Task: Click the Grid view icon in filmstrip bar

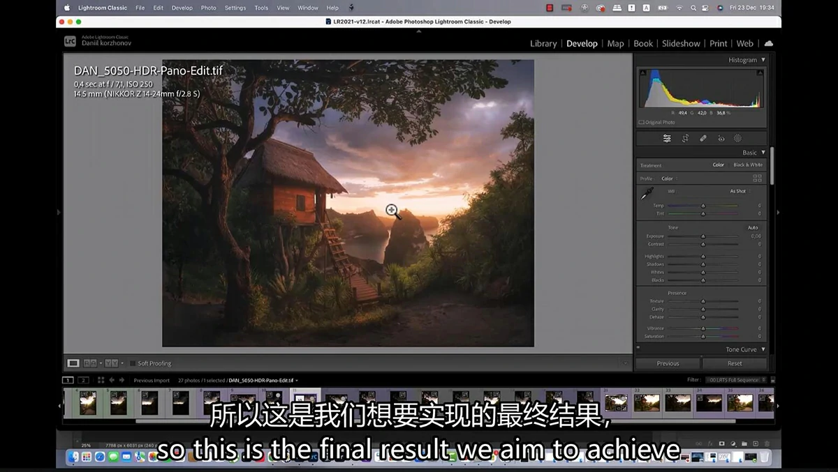Action: pyautogui.click(x=101, y=380)
